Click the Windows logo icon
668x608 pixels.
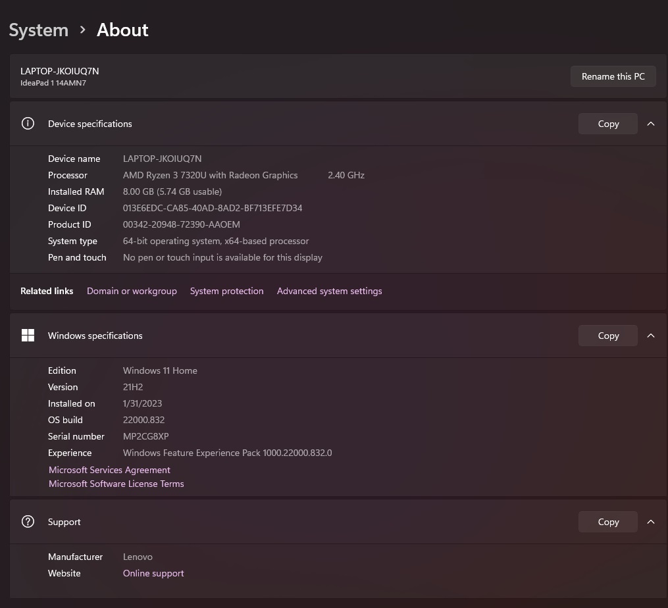tap(28, 336)
